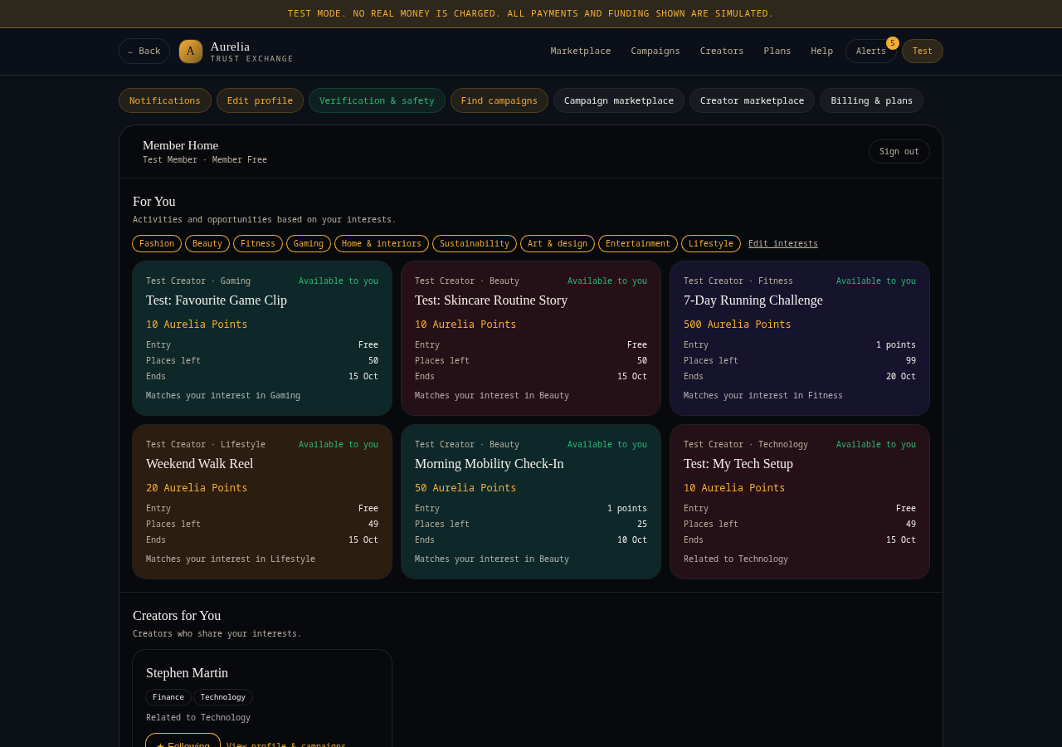Image resolution: width=1062 pixels, height=747 pixels.
Task: Click the '50 Aurelia Points' reward text
Action: tap(465, 488)
